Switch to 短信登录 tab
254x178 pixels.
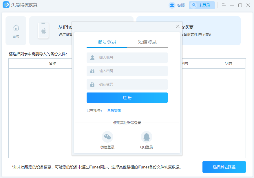point(147,42)
